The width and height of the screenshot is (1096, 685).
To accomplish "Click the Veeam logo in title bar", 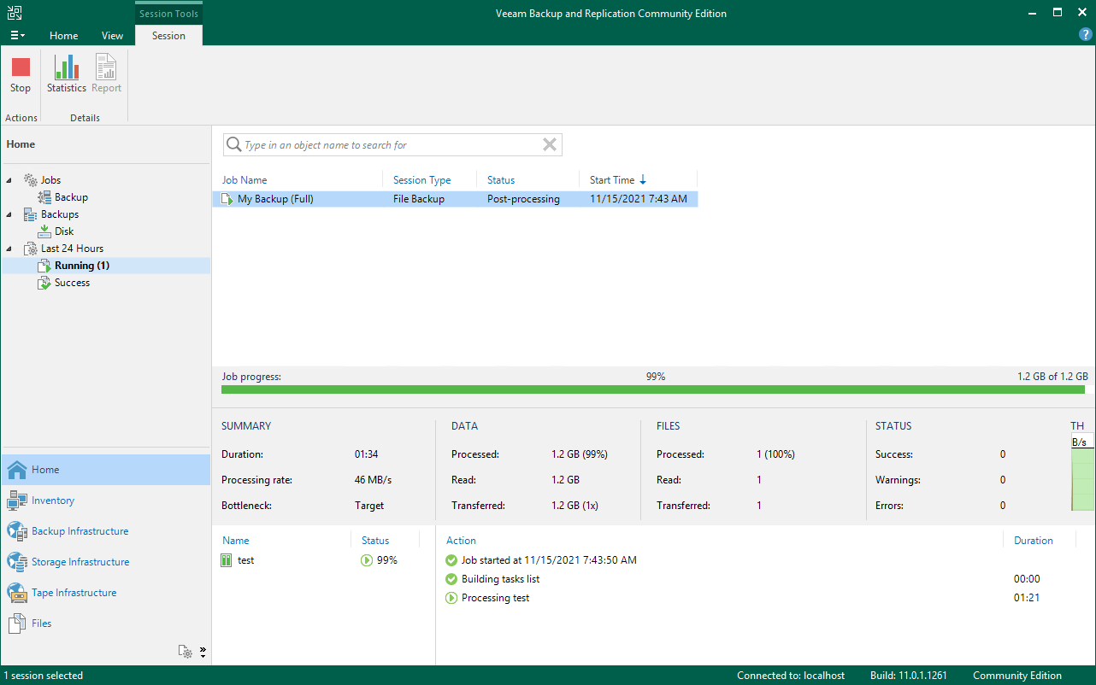I will pyautogui.click(x=15, y=13).
